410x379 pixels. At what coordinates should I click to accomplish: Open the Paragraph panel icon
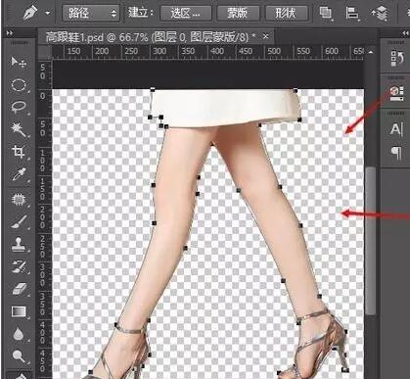pos(397,153)
